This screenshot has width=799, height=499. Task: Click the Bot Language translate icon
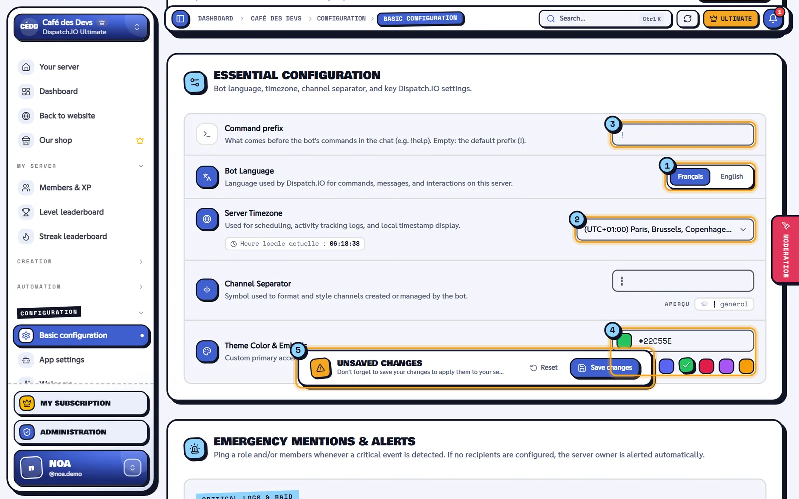pos(207,177)
